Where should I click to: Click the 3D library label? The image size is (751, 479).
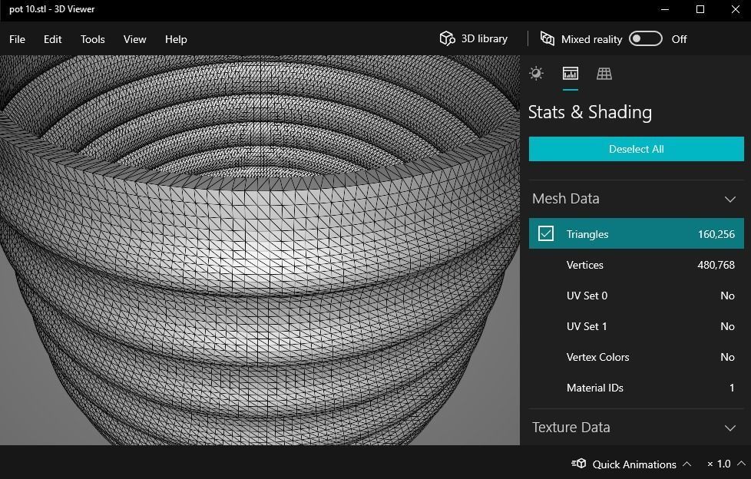[x=485, y=39]
